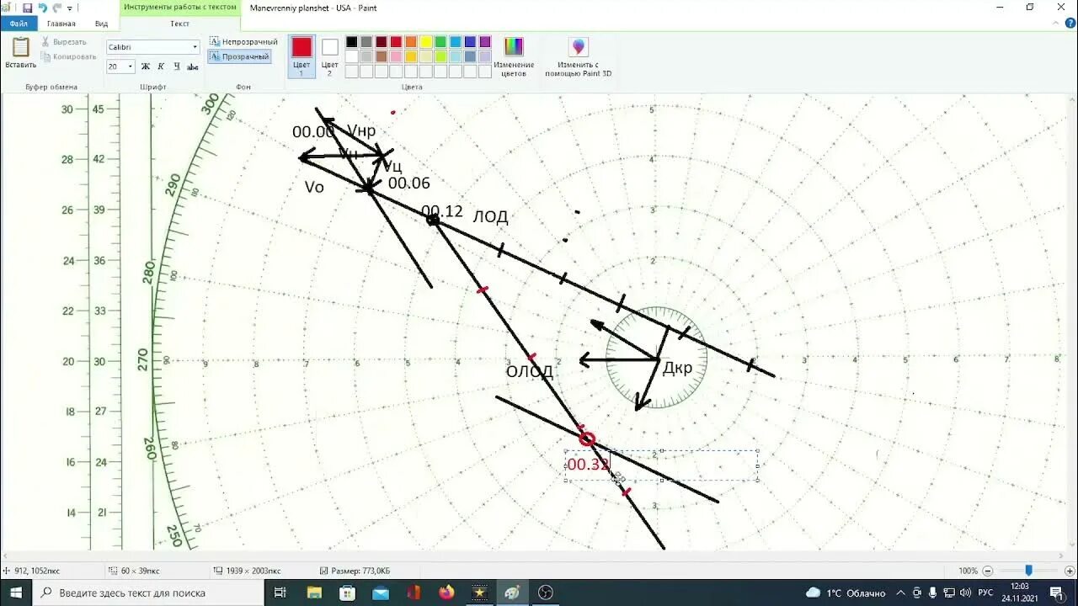This screenshot has height=606, width=1078.
Task: Pick the yellow color swatch in the top row
Action: (x=425, y=42)
